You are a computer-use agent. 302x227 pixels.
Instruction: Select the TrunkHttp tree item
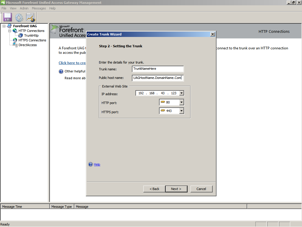click(x=31, y=35)
